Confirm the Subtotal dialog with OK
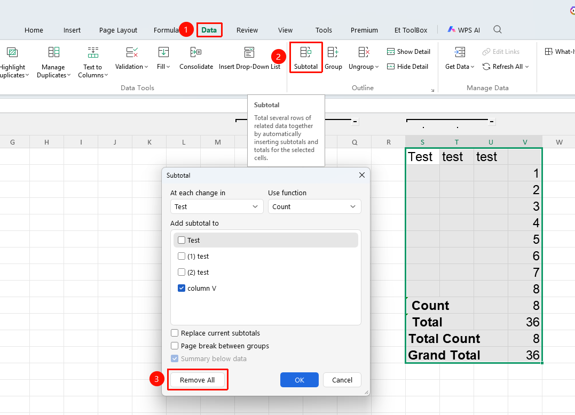This screenshot has height=415, width=575. 299,380
